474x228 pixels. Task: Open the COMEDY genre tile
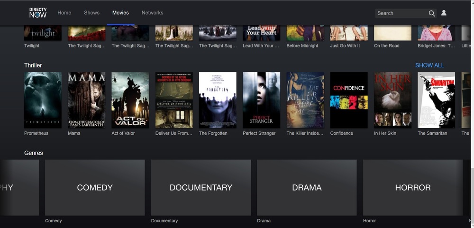(x=95, y=188)
